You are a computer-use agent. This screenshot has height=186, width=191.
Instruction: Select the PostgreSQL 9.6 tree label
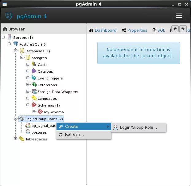tap(33, 44)
